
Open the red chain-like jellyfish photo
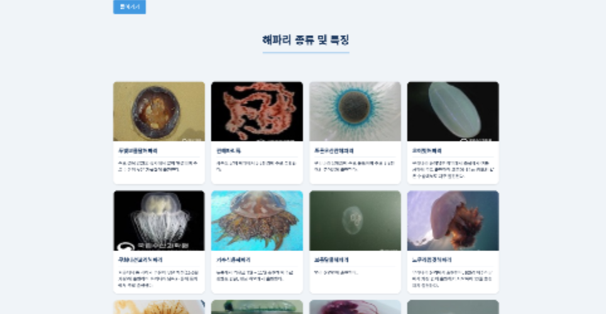pyautogui.click(x=257, y=111)
